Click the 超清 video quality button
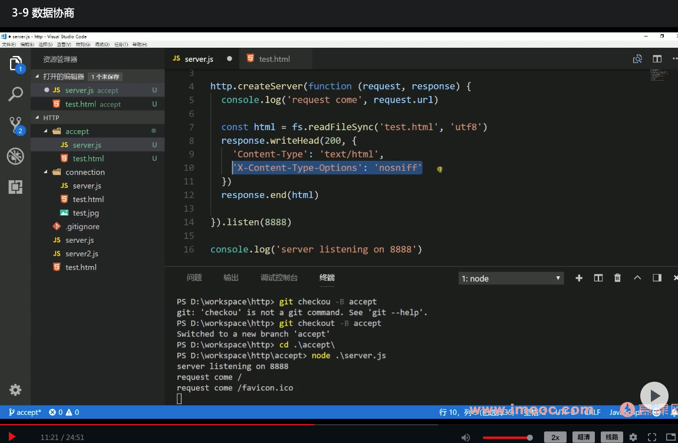This screenshot has width=678, height=443. (583, 437)
